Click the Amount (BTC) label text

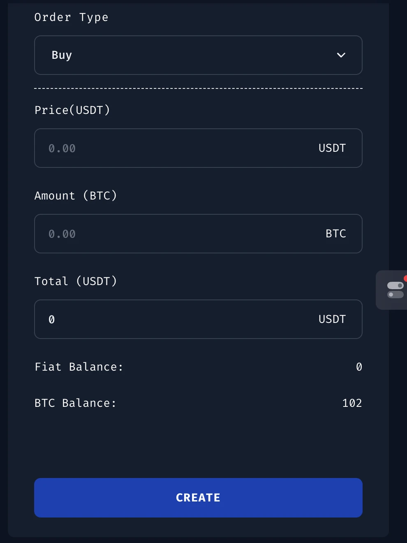pyautogui.click(x=76, y=196)
